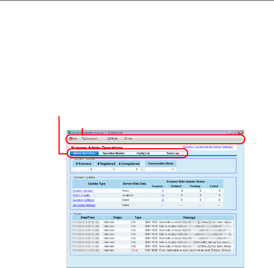Open the Config List tab
Viewport: 274px width, 268px height.
click(x=143, y=153)
